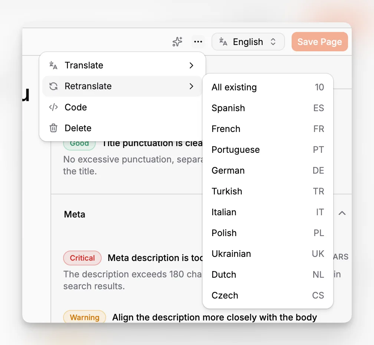The image size is (374, 345).
Task: Choose Code from the context menu
Action: pos(122,107)
